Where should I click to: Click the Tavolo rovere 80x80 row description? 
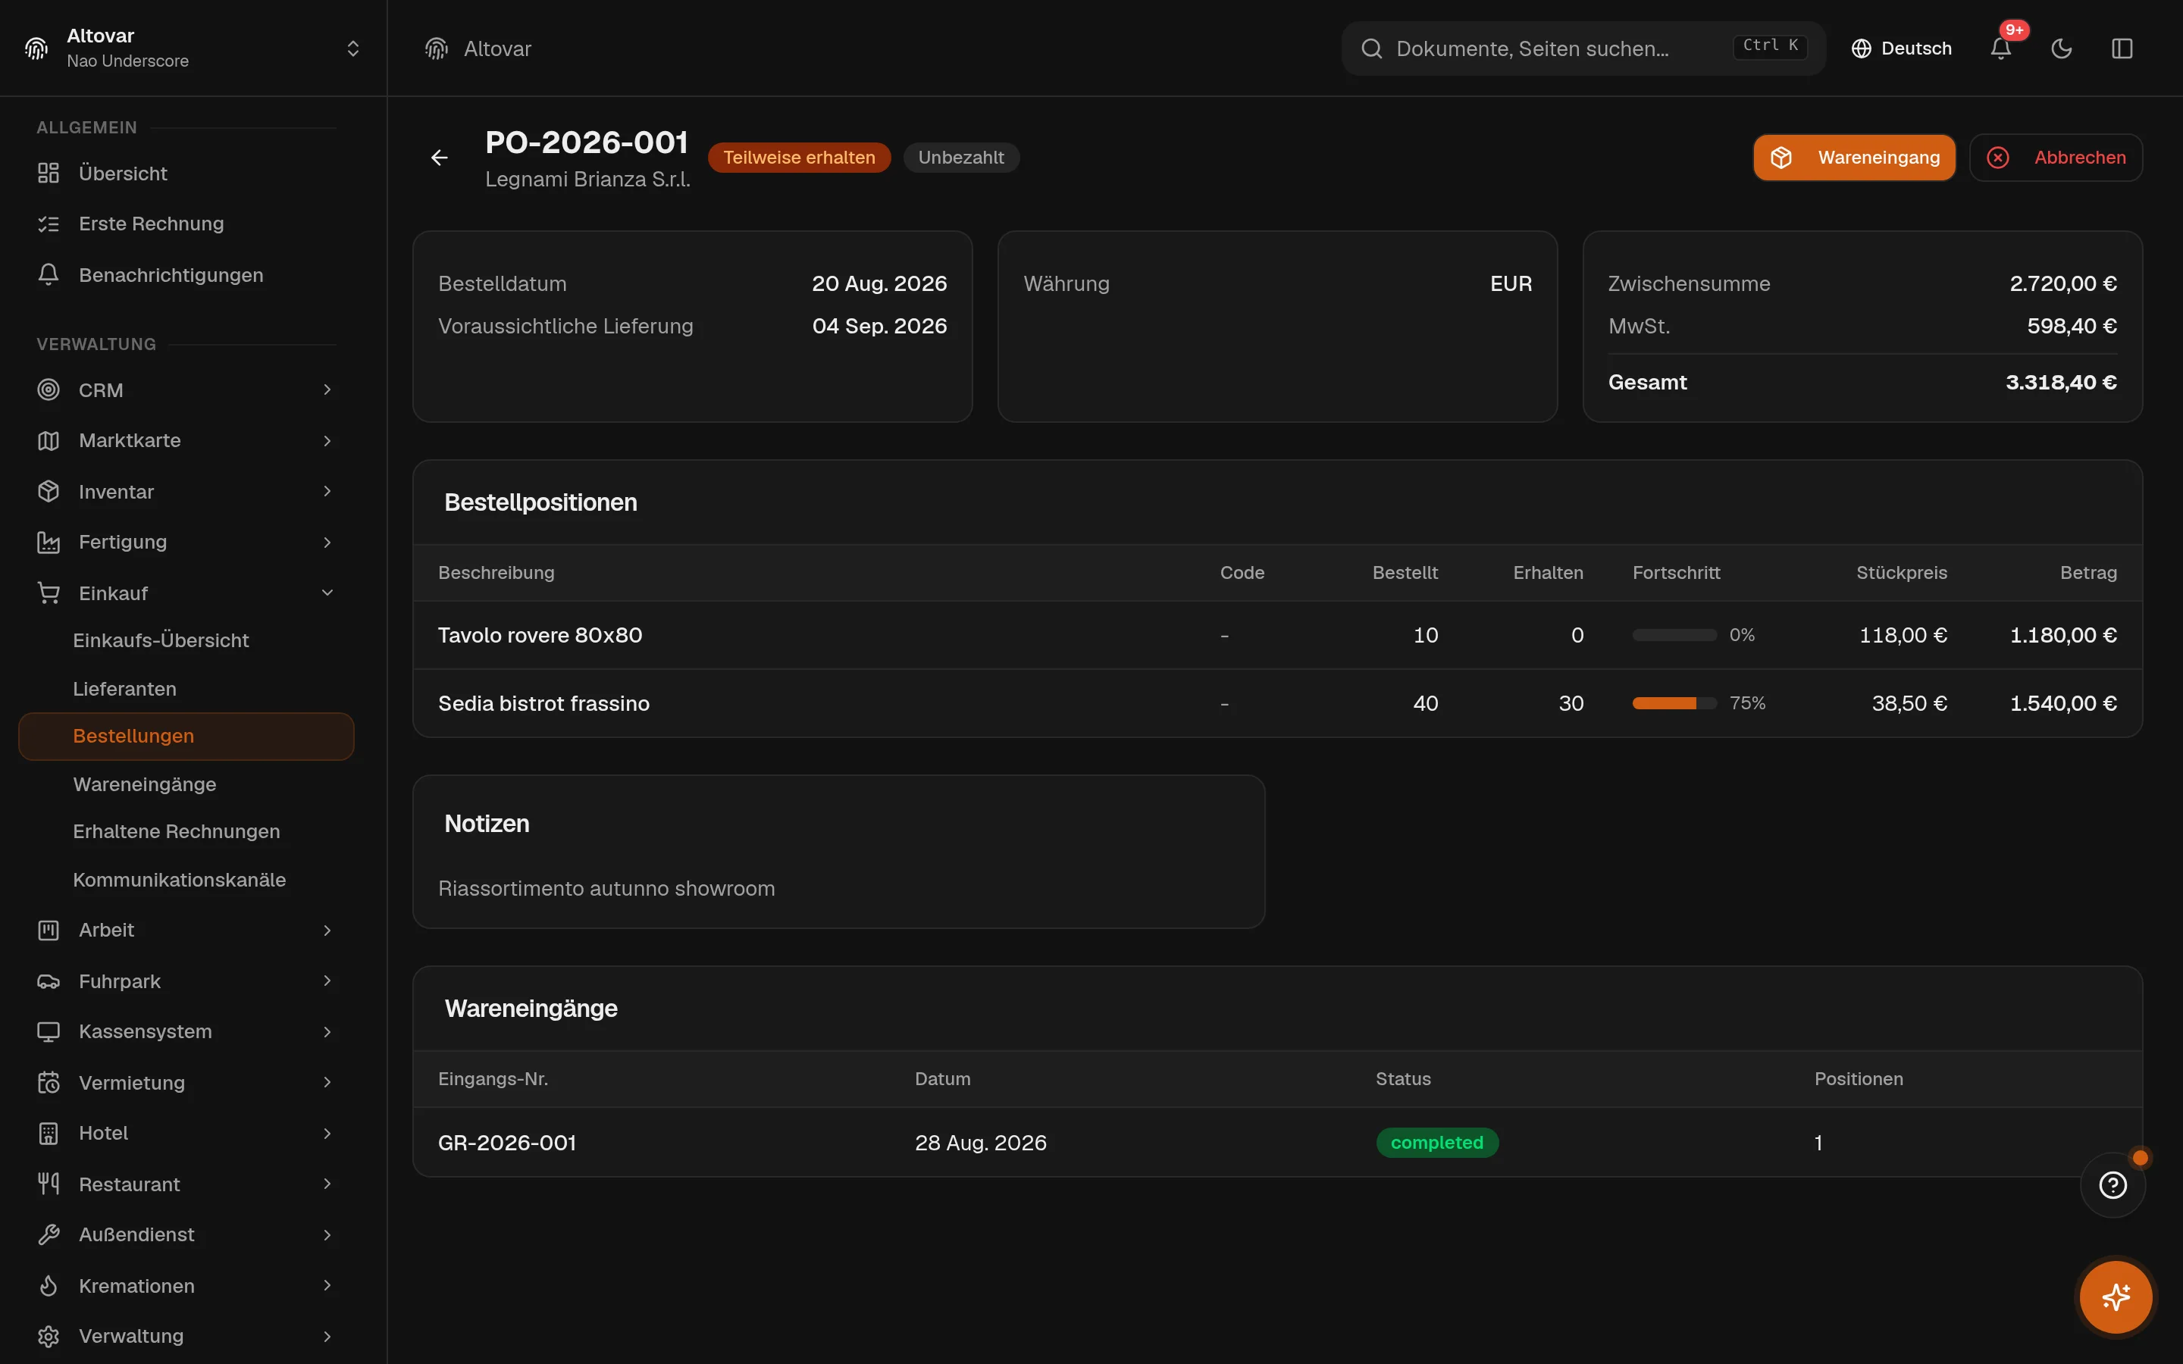(x=540, y=635)
